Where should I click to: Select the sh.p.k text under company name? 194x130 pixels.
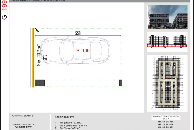(166, 119)
